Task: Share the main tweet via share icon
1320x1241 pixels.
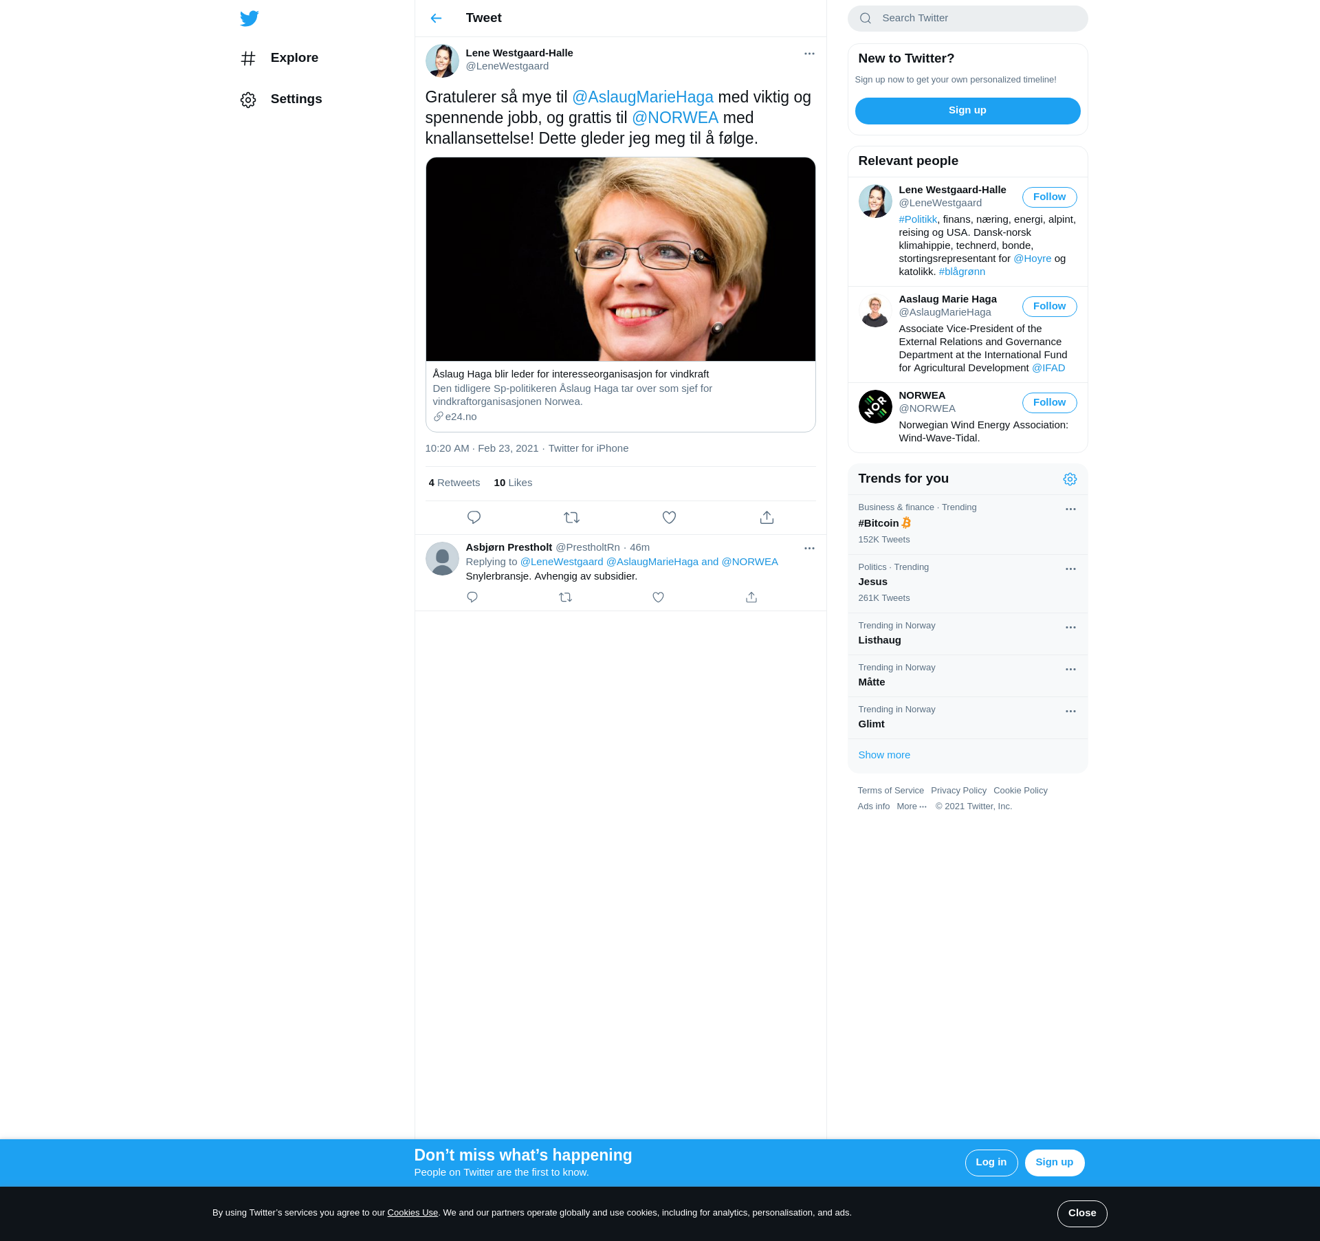Action: (767, 517)
